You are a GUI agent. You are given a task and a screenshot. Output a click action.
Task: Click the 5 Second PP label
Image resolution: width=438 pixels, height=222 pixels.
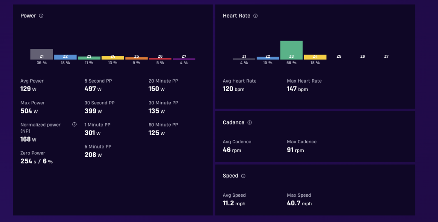tap(98, 81)
